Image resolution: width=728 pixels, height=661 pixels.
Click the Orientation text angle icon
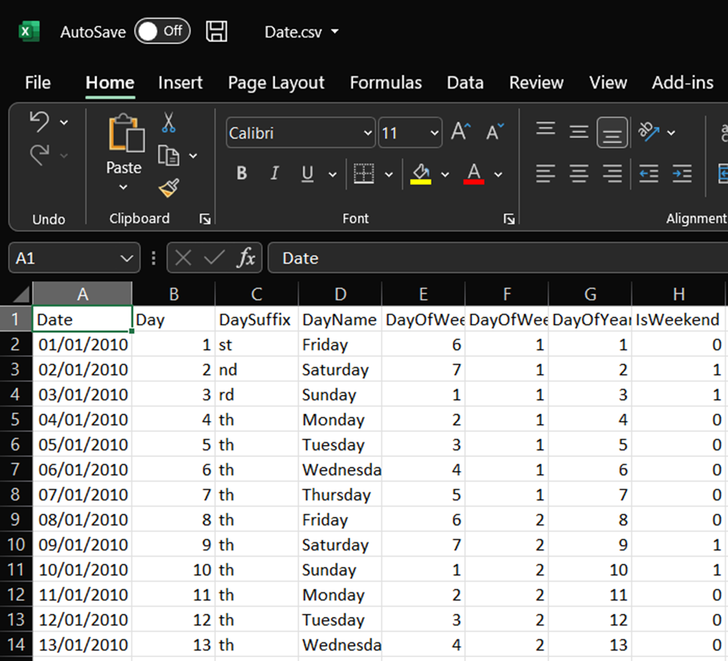tap(649, 131)
